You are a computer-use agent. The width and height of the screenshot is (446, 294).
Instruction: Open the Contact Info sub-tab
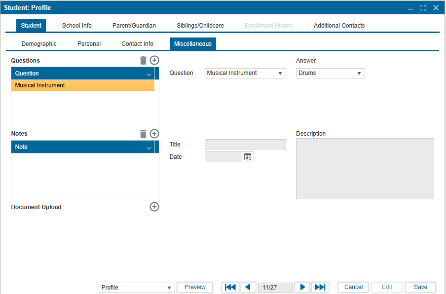click(x=137, y=44)
